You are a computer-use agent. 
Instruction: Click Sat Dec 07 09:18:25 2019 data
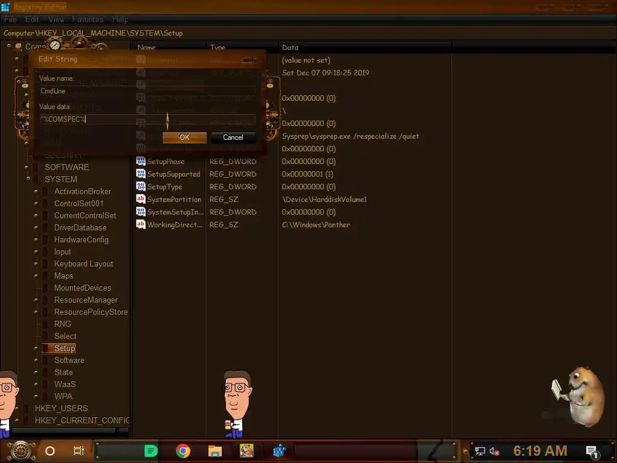(325, 73)
